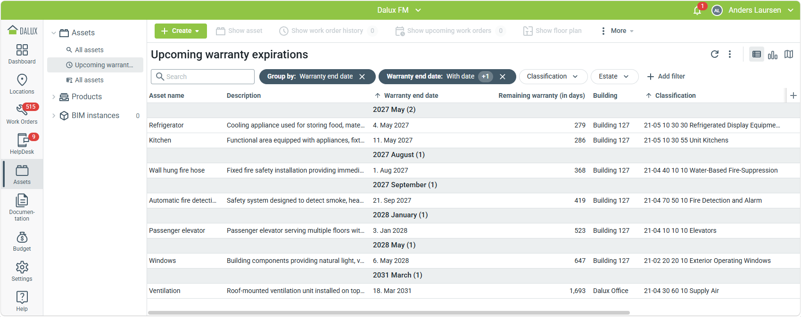Click Show upcoming work orders
The height and width of the screenshot is (317, 801).
coord(450,31)
